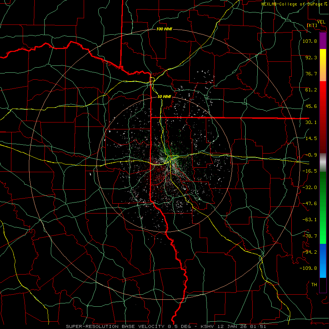This screenshot has height=329, width=329.
Task: Click the 30.1 legend value
Action: point(311,122)
